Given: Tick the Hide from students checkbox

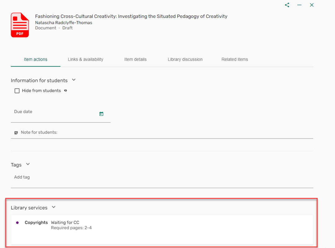Looking at the screenshot, I should tap(17, 91).
